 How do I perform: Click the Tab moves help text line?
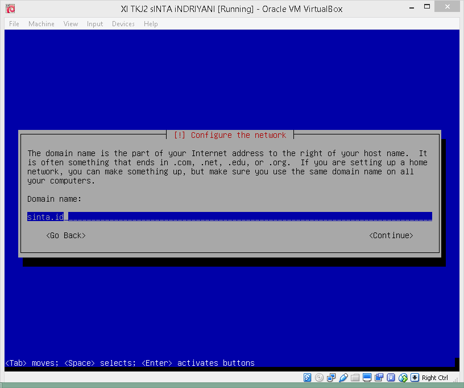[130, 363]
